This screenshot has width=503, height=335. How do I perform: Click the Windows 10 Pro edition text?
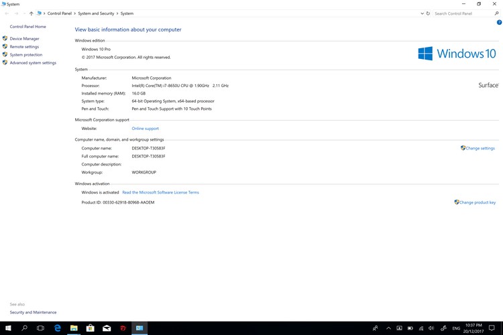click(96, 49)
